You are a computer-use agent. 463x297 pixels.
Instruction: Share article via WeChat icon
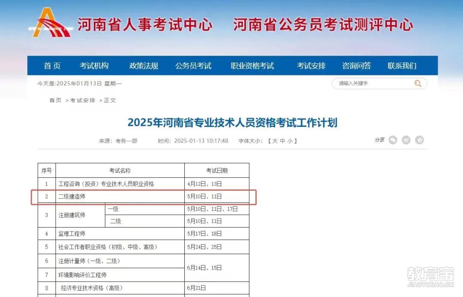point(393,140)
